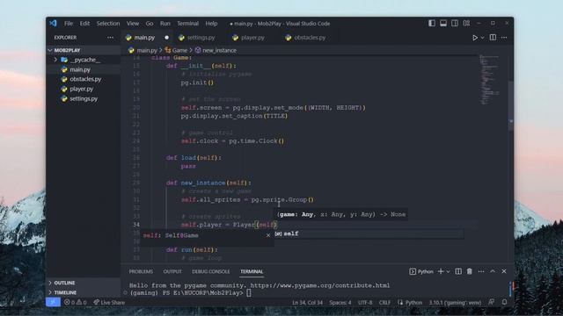Open Customize Layout icon in title bar
563x316 pixels.
(x=466, y=23)
